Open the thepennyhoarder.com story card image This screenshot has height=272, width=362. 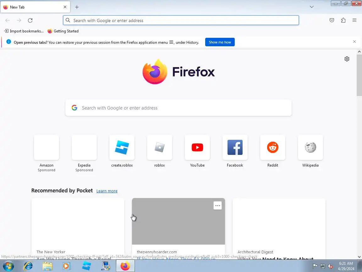(178, 221)
